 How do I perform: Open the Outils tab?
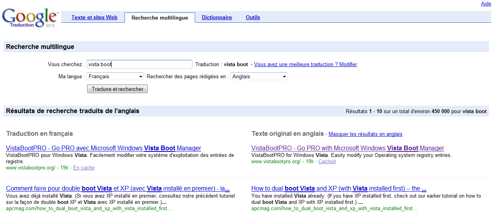pos(253,18)
